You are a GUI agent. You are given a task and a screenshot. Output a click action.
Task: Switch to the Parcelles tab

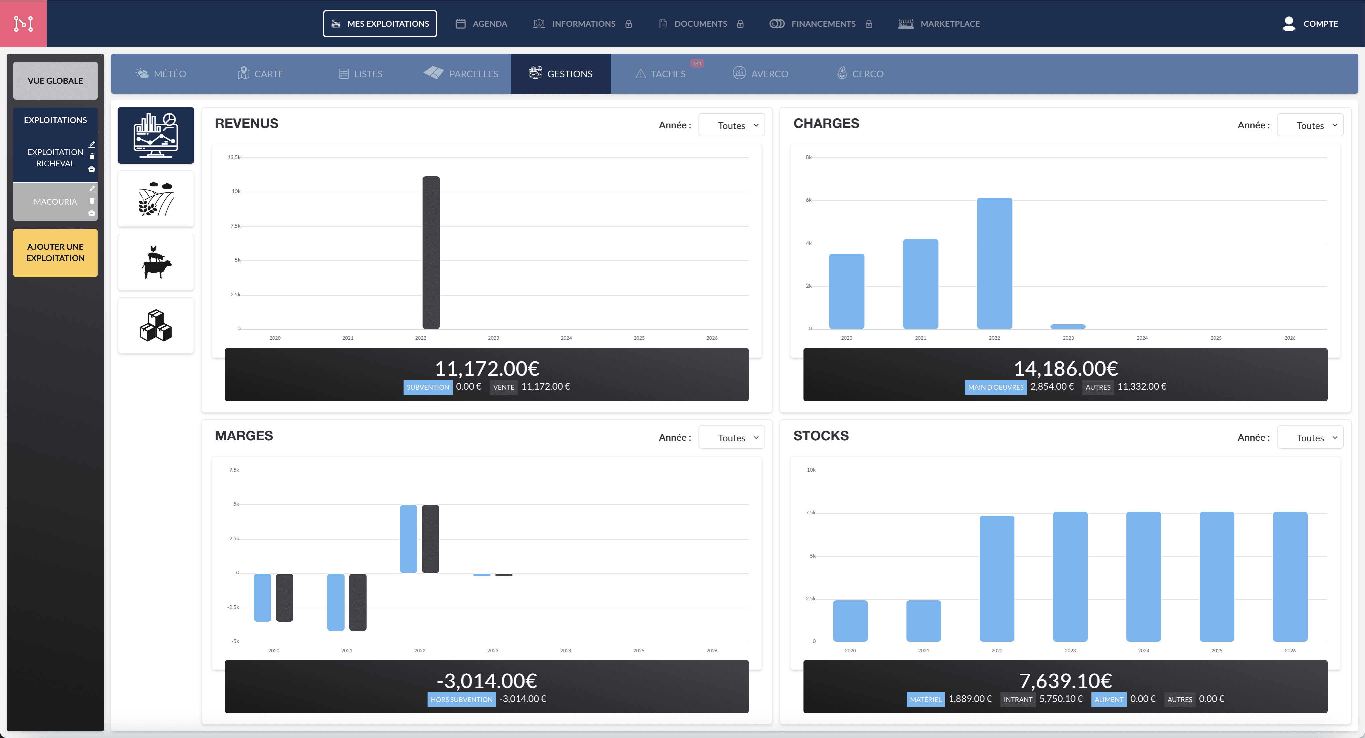(x=461, y=74)
